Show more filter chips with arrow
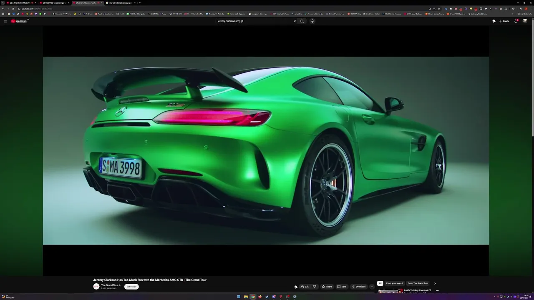The image size is (534, 300). 435,283
